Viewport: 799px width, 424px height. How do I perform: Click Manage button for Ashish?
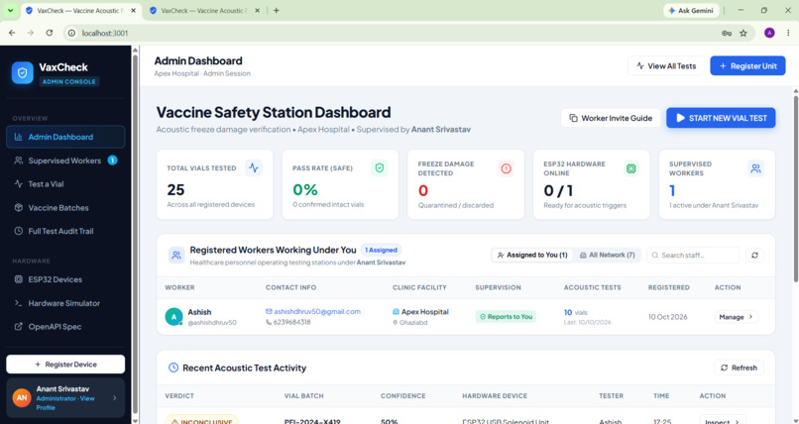736,317
